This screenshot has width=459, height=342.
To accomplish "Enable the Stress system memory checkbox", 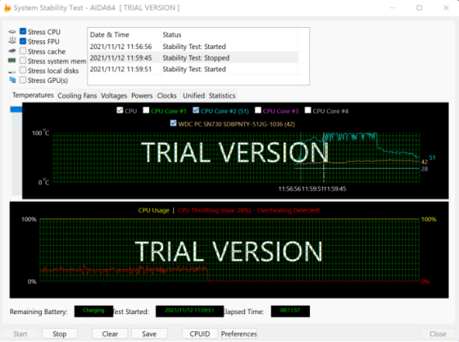I will click(23, 61).
